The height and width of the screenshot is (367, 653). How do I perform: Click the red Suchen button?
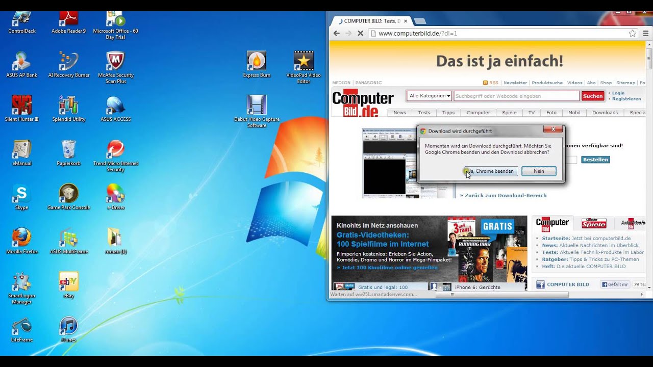593,96
